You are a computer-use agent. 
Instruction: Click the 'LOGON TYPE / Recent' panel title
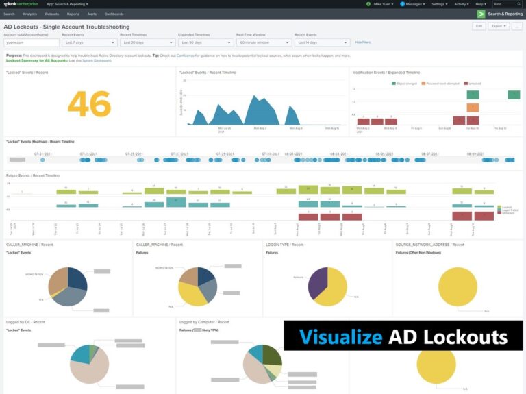284,245
